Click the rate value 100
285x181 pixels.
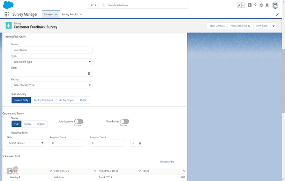click(183, 178)
